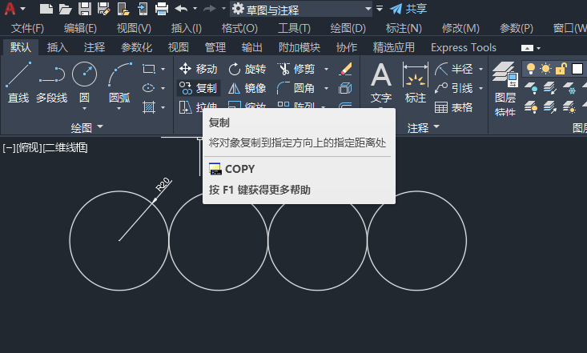This screenshot has height=353, width=587.
Task: Select the Rotate (旋转) tool
Action: [247, 69]
